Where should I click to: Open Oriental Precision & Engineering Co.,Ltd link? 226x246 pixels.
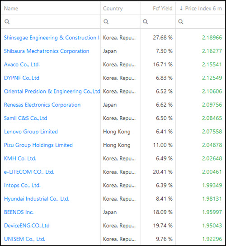pos(52,91)
